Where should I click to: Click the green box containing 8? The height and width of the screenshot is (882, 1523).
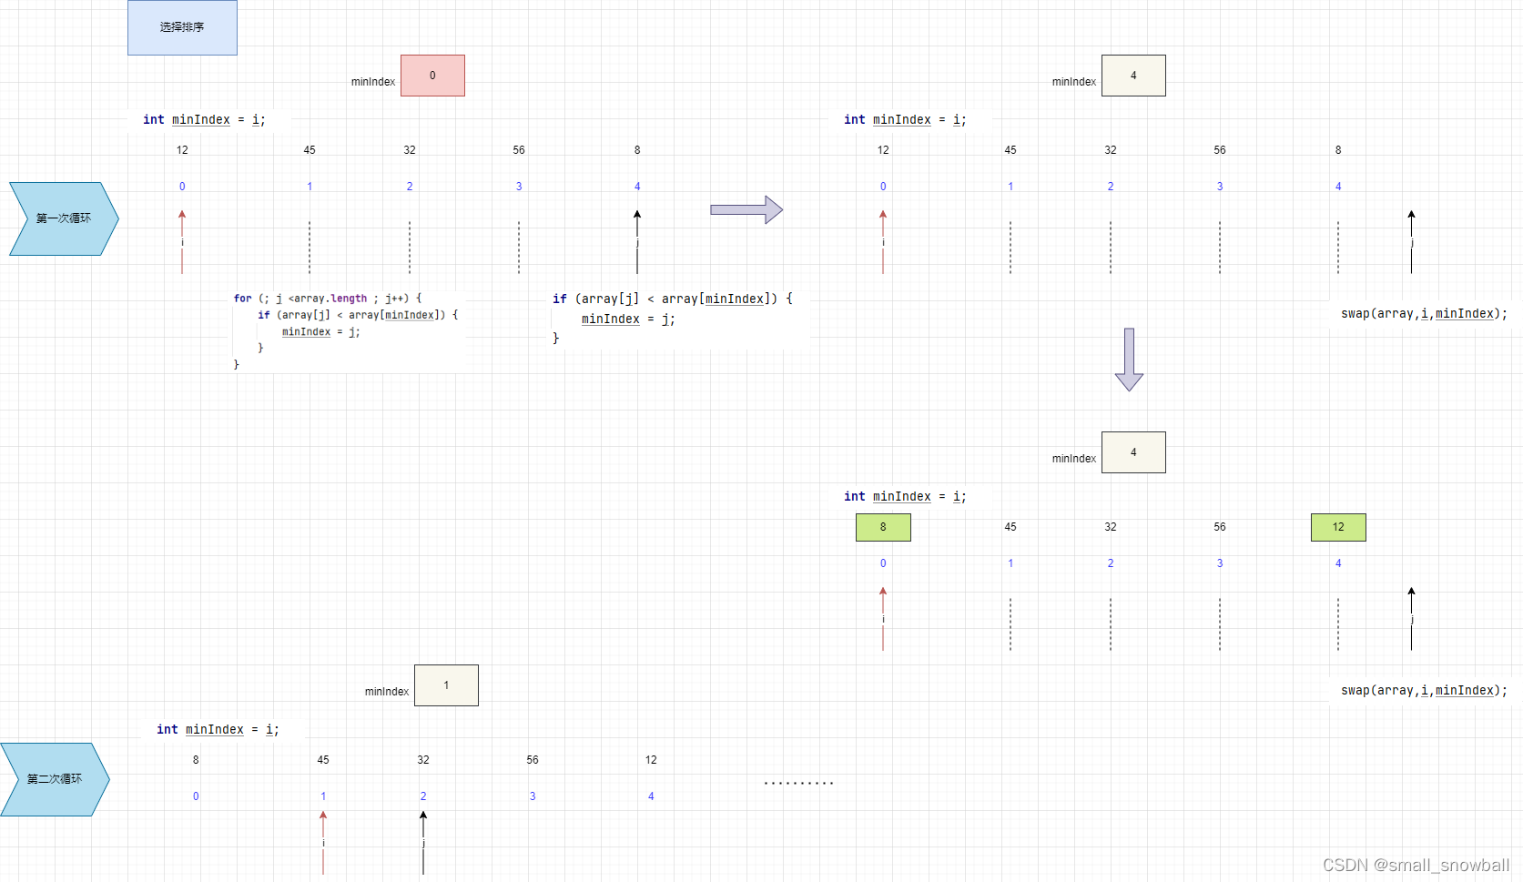(x=883, y=527)
